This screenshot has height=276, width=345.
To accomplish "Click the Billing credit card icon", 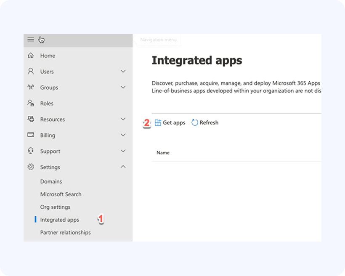I will click(31, 135).
